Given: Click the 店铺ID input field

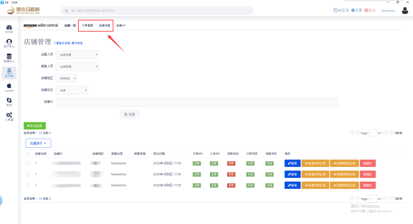Looking at the screenshot, I should (x=197, y=102).
